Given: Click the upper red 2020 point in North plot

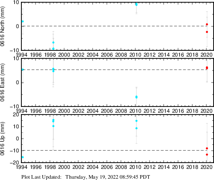Looking at the screenshot, I should point(207,24).
